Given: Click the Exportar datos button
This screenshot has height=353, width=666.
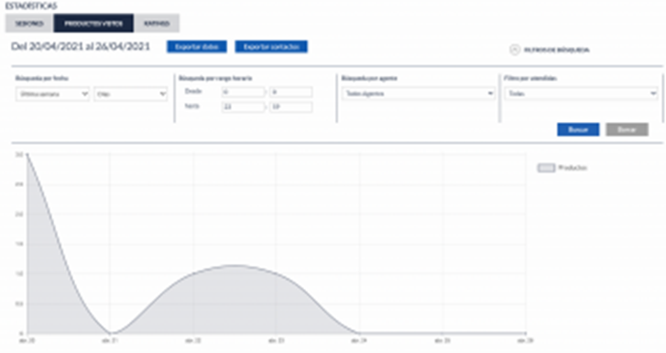Looking at the screenshot, I should point(197,47).
